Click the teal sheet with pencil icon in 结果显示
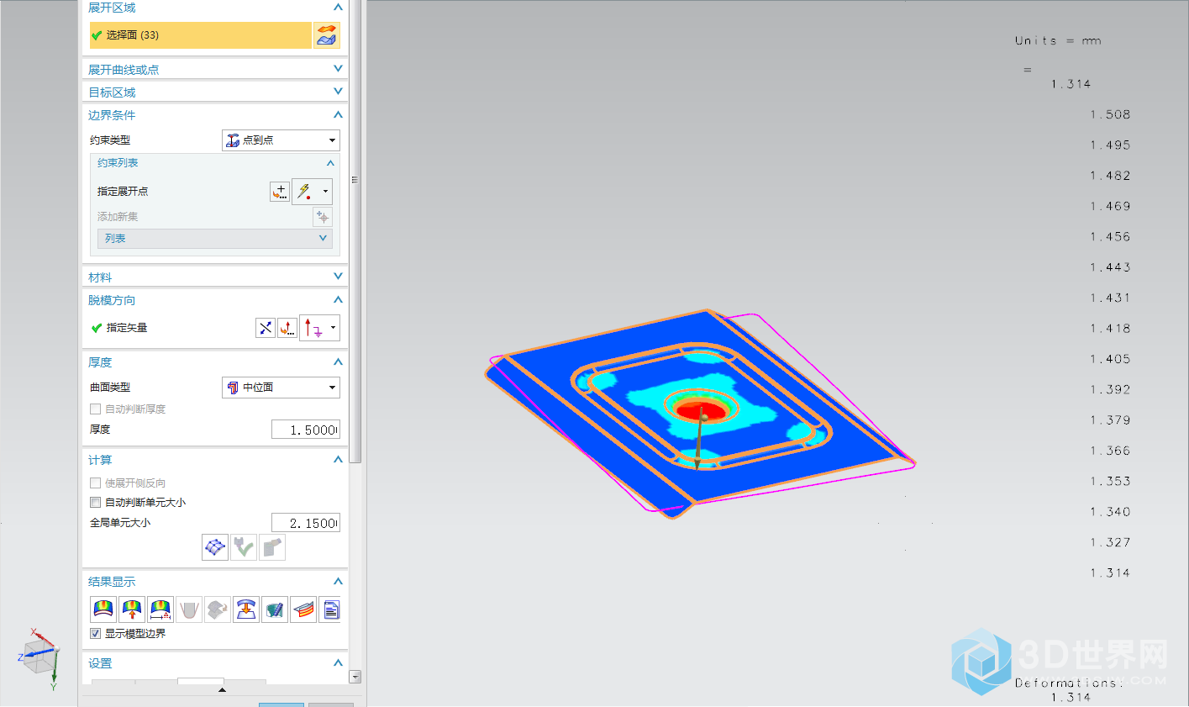The image size is (1189, 707). 275,609
